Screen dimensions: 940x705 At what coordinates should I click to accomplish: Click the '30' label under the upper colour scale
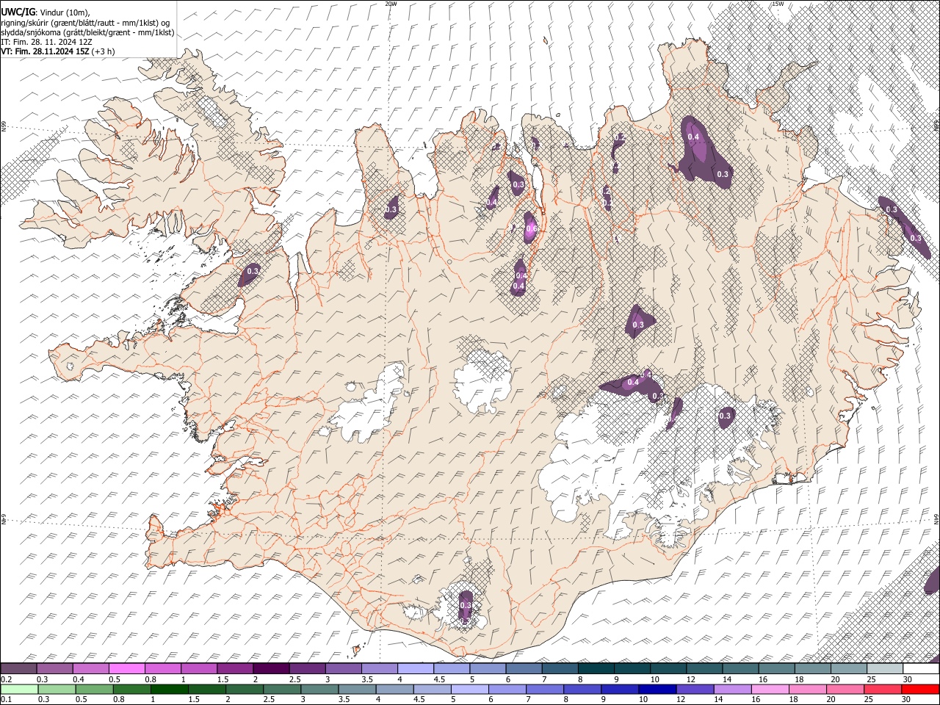908,679
